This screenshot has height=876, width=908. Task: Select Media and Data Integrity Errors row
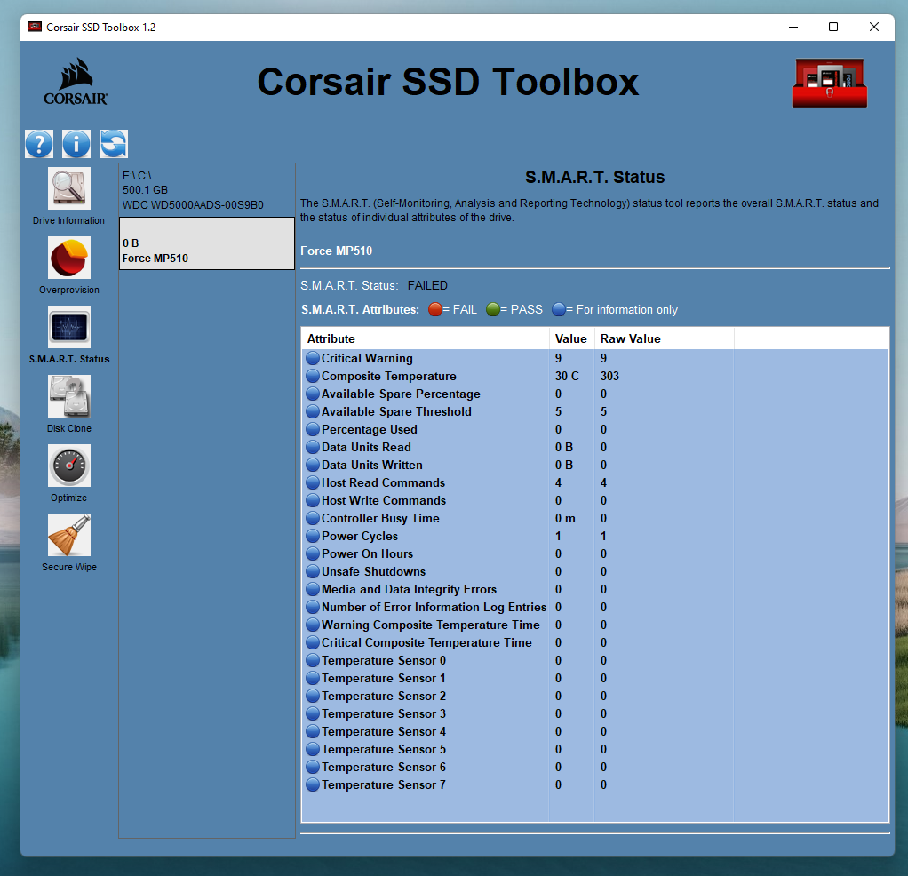point(595,589)
